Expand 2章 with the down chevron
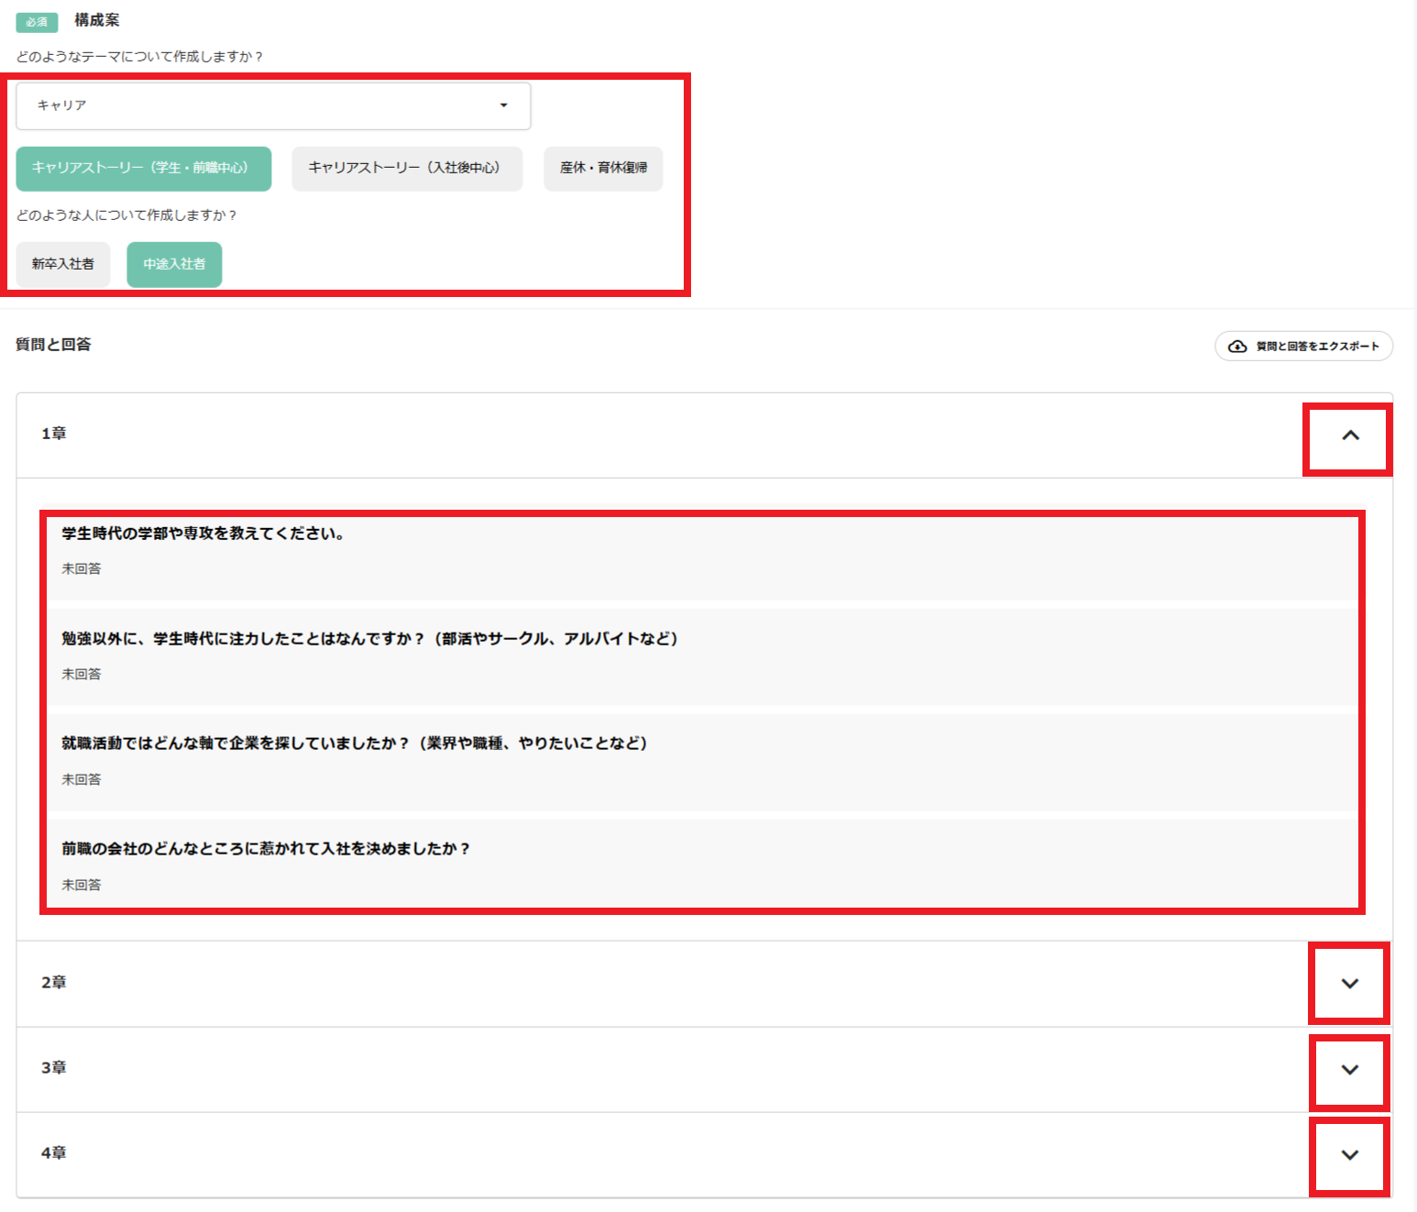 (1350, 983)
